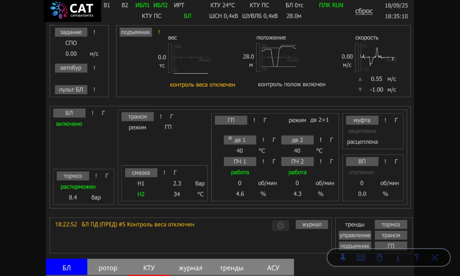Click the yellow warning mark beside подъемник
The image size is (460, 276).
tap(159, 32)
